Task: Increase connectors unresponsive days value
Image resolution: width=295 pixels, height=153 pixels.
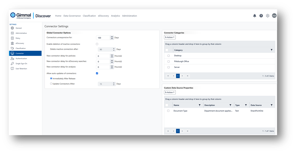Action: [112, 37]
